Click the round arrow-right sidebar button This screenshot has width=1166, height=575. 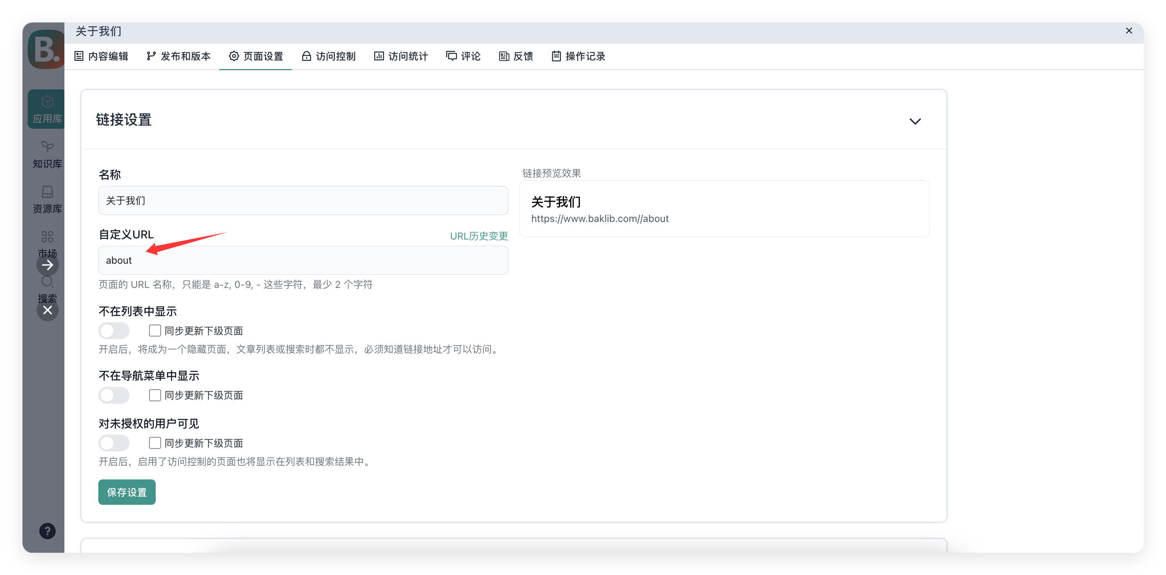pos(48,265)
